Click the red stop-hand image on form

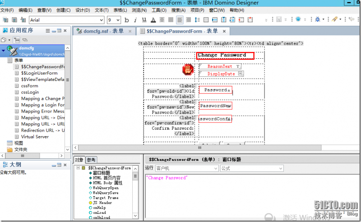point(188,70)
